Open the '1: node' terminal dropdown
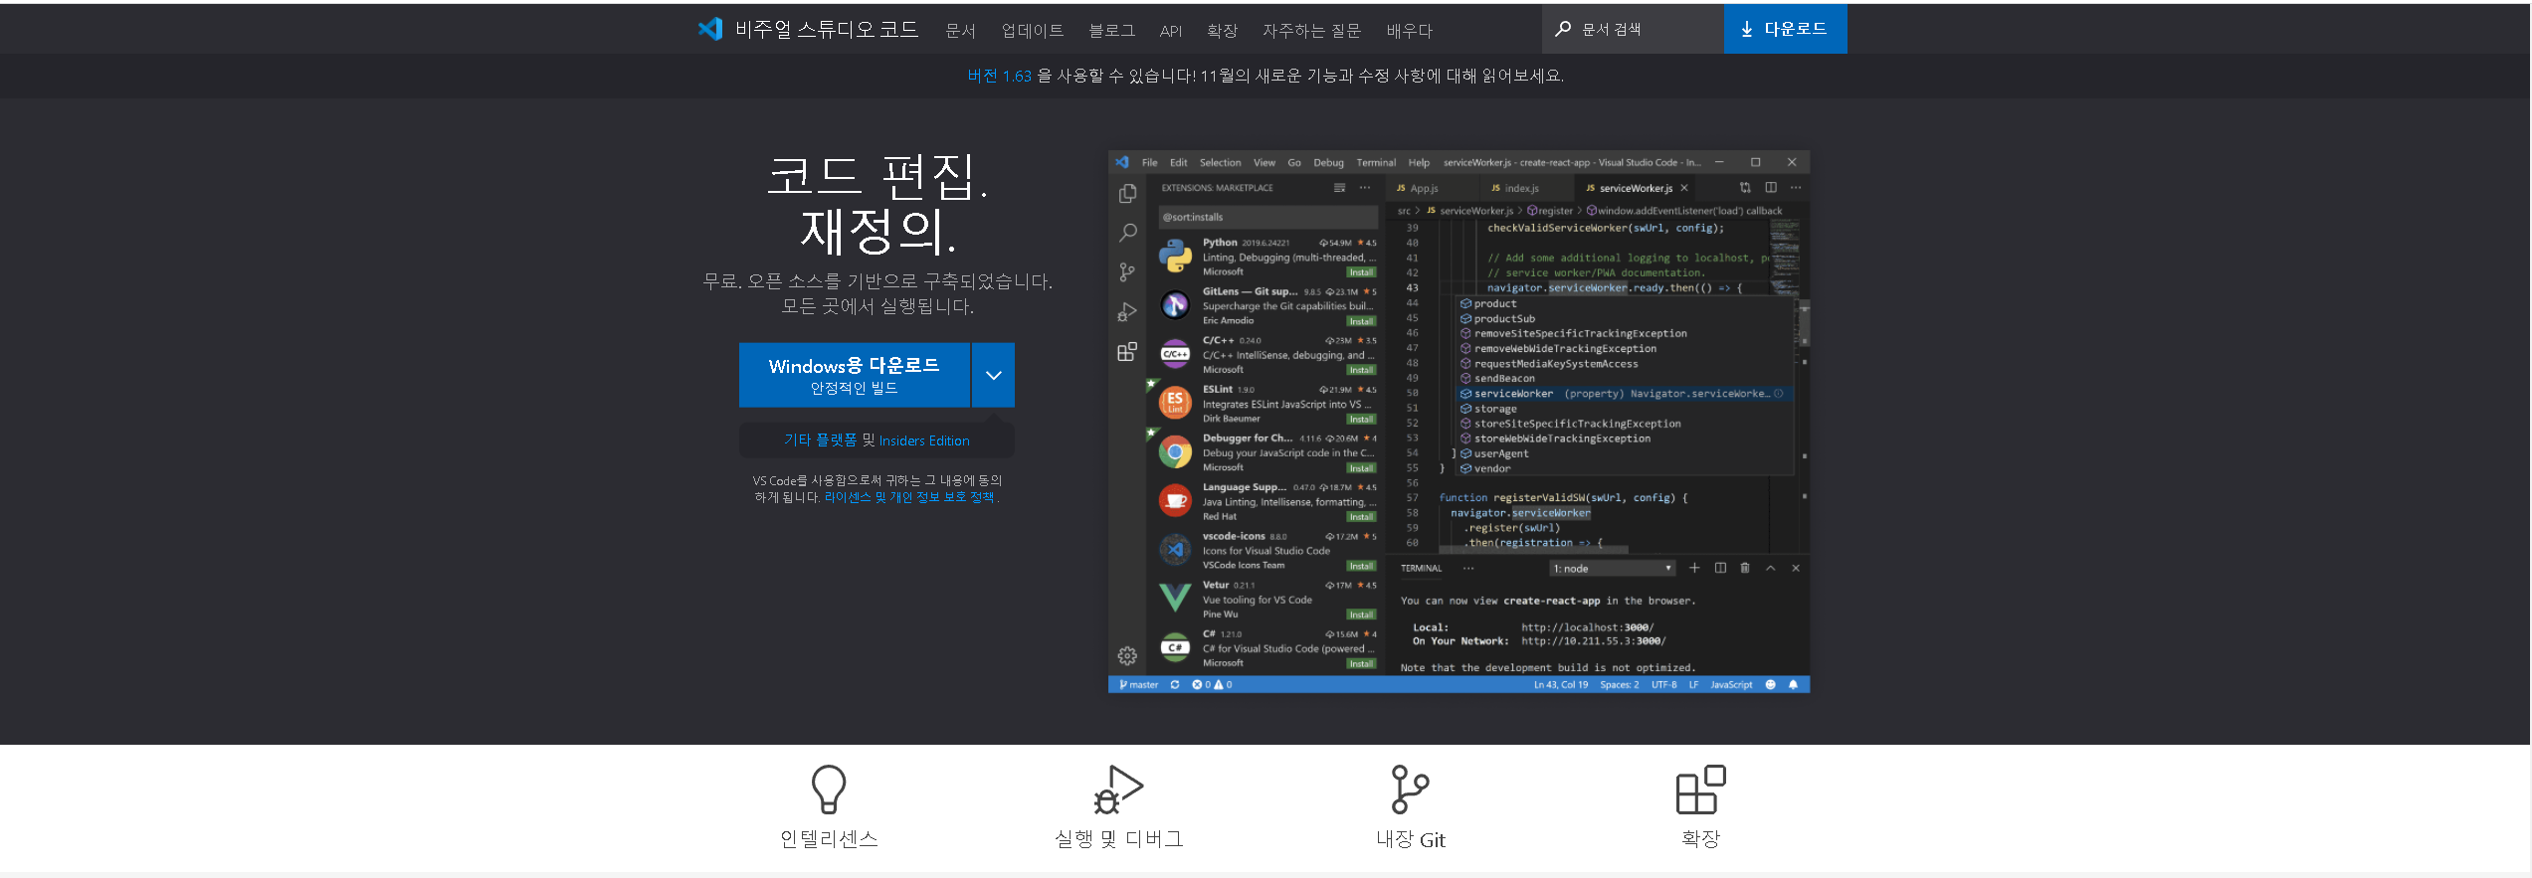This screenshot has height=878, width=2532. point(1612,569)
